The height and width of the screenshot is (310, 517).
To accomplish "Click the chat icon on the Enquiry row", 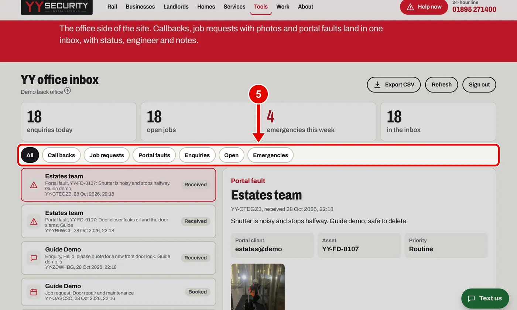I will click(34, 258).
